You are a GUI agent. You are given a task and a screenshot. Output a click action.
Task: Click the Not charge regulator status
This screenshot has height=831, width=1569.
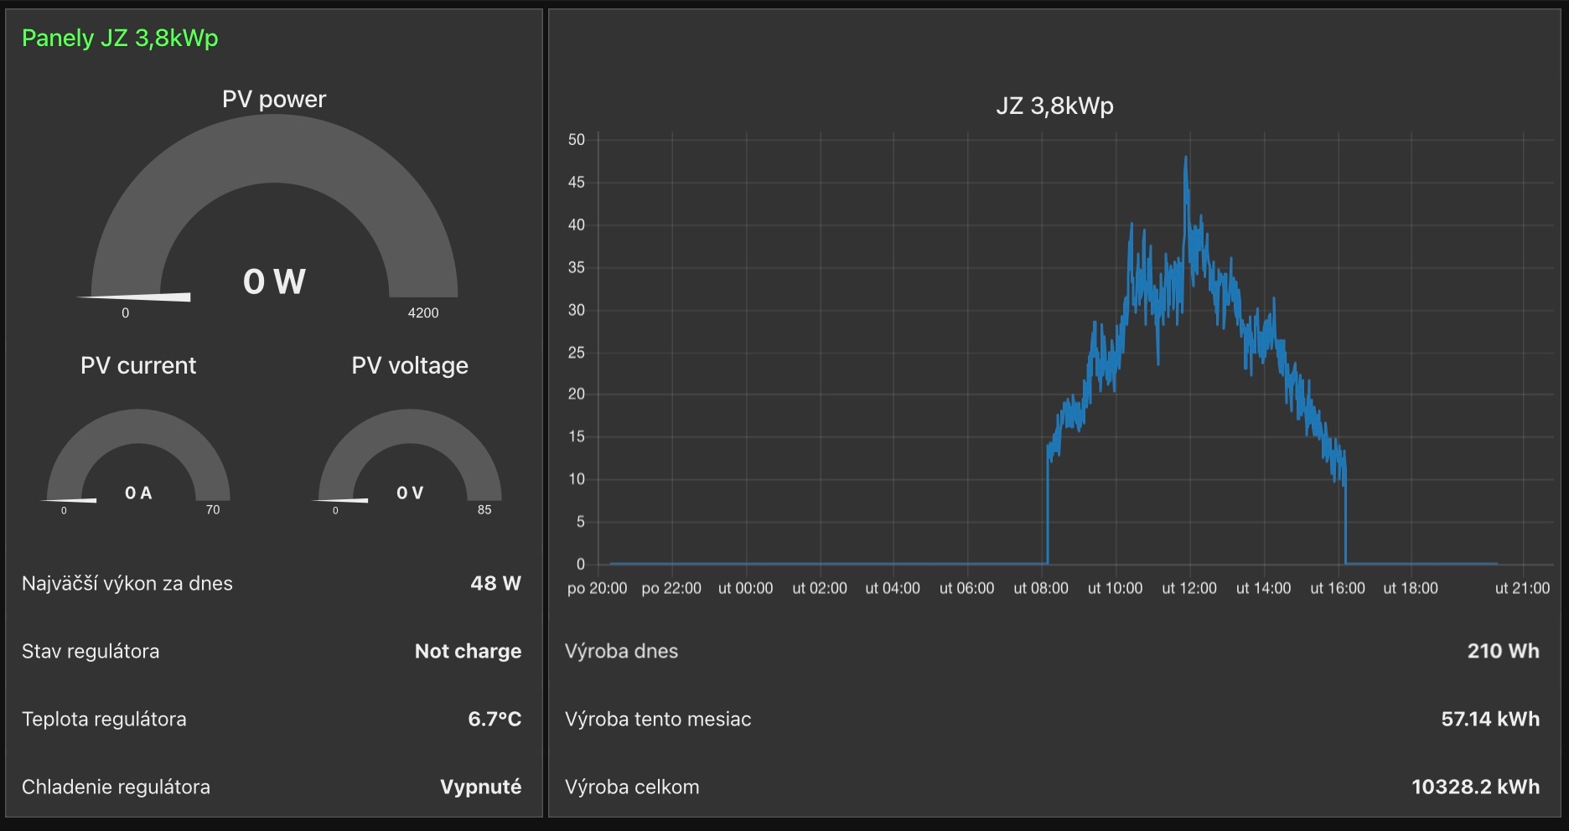[x=468, y=651]
